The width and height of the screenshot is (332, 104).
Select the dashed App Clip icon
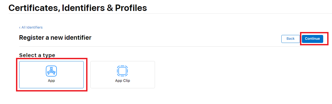point(122,71)
